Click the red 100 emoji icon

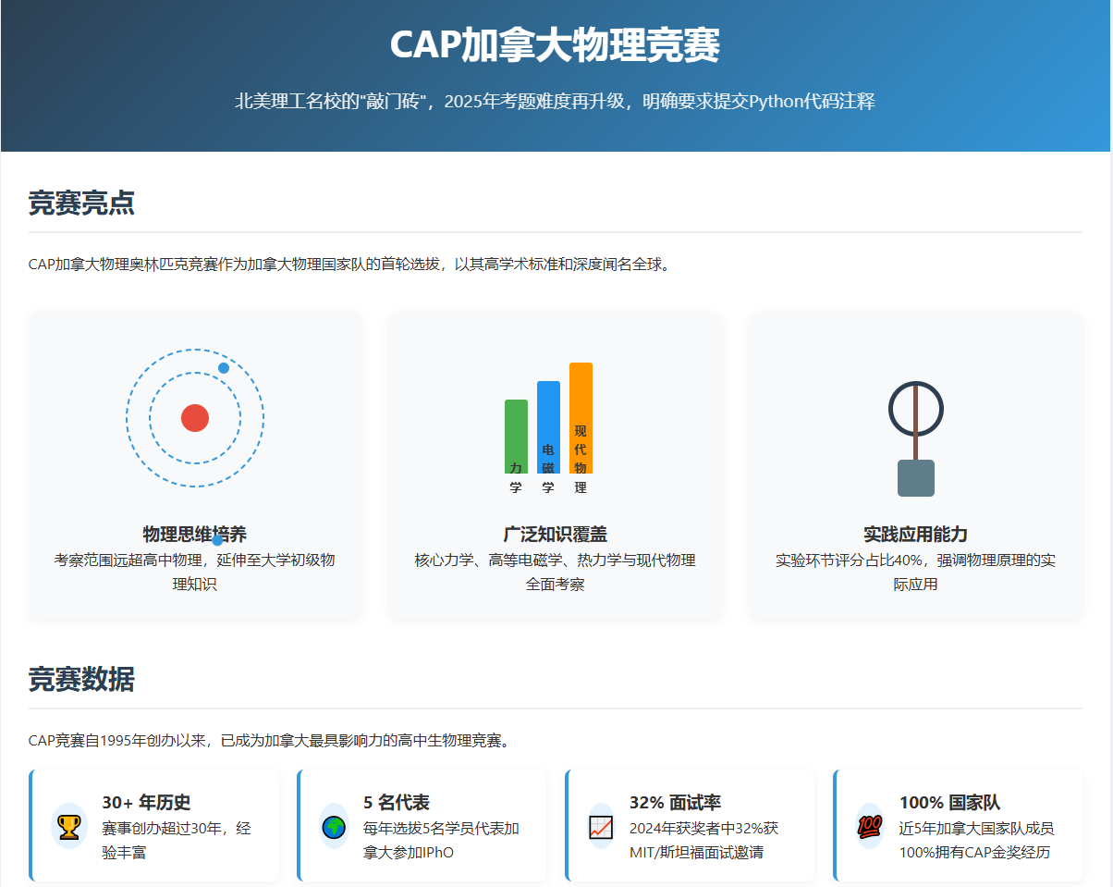pyautogui.click(x=869, y=826)
